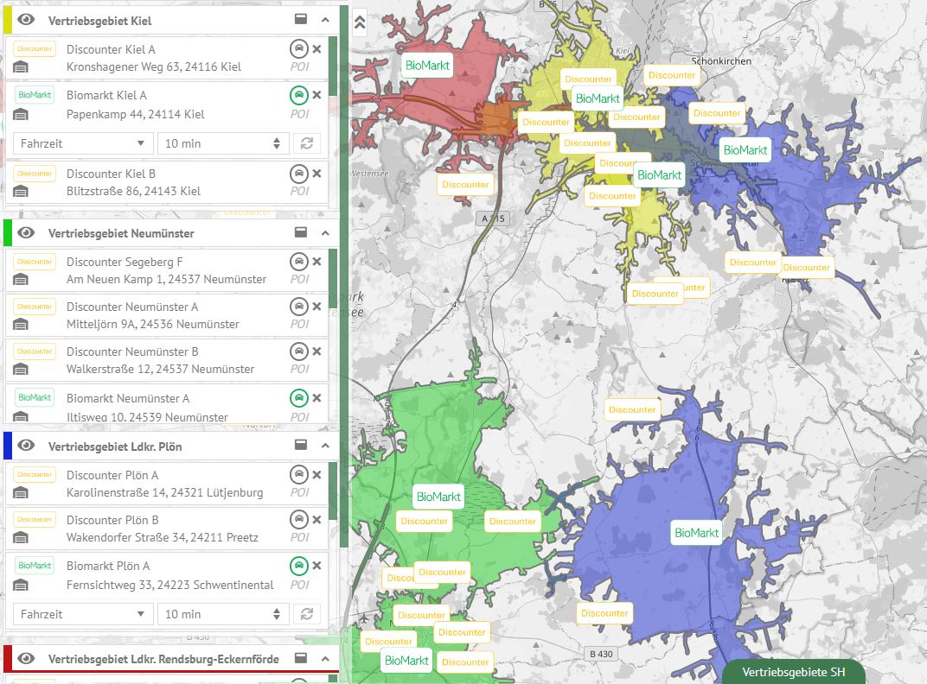
Task: Click car icon for Discounter Neumünster B
Action: [x=299, y=351]
